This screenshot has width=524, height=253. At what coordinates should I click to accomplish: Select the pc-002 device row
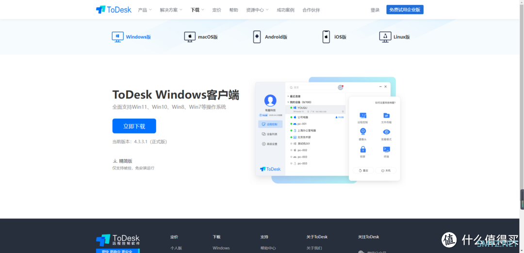(x=315, y=150)
